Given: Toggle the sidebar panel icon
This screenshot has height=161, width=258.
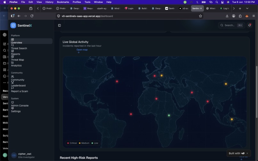Looking at the screenshot, I should pos(60,26).
